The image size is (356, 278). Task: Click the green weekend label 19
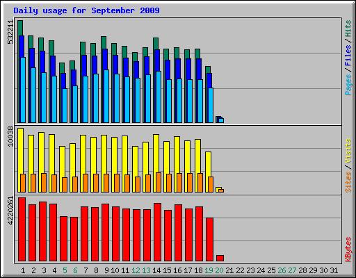(x=209, y=270)
